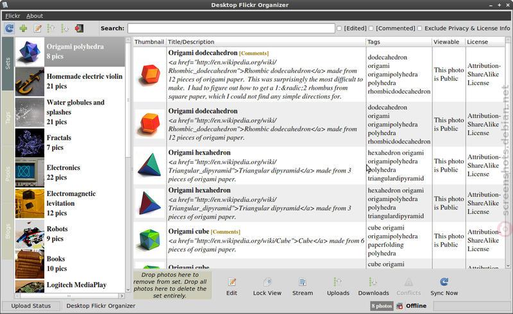This screenshot has width=513, height=314.
Task: Click the Desktop Flickr Organizer status bar text
Action: [x=101, y=306]
